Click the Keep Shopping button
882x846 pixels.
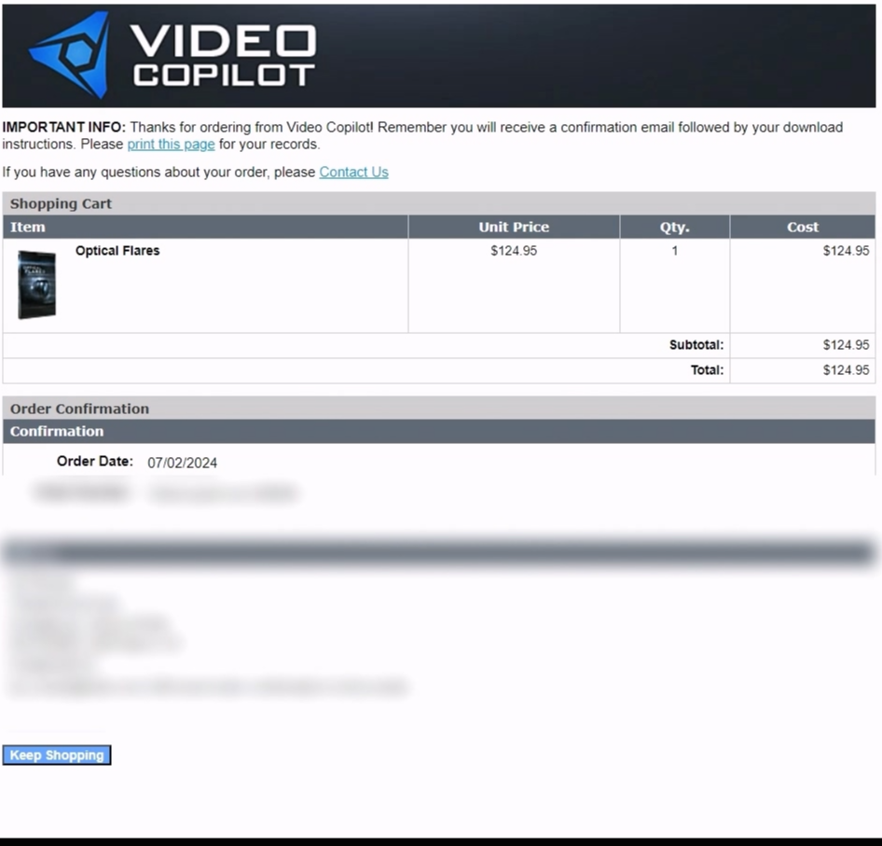[x=57, y=755]
